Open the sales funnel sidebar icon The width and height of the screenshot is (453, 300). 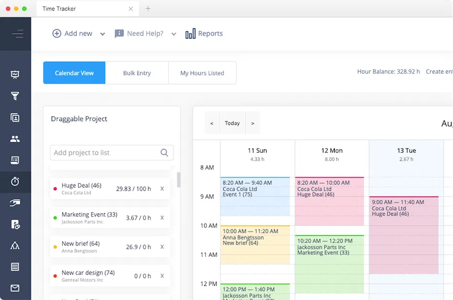tap(15, 96)
